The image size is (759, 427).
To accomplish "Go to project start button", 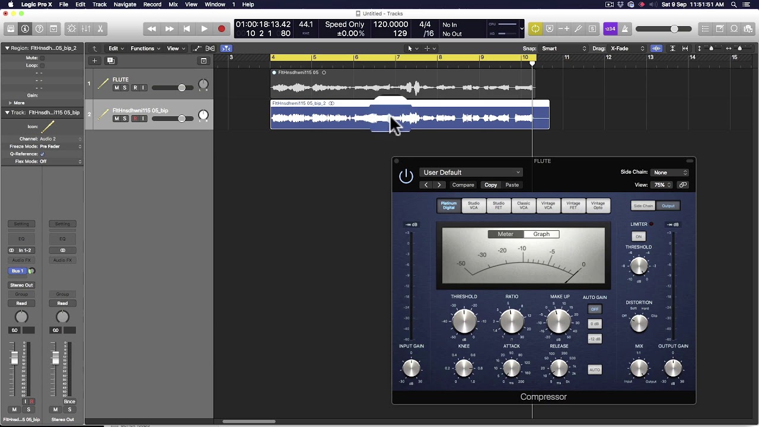I will coord(187,28).
